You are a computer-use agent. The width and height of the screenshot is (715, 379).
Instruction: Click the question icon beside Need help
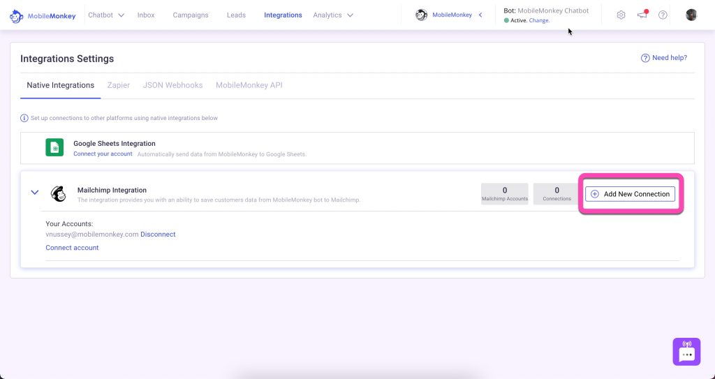tap(645, 58)
